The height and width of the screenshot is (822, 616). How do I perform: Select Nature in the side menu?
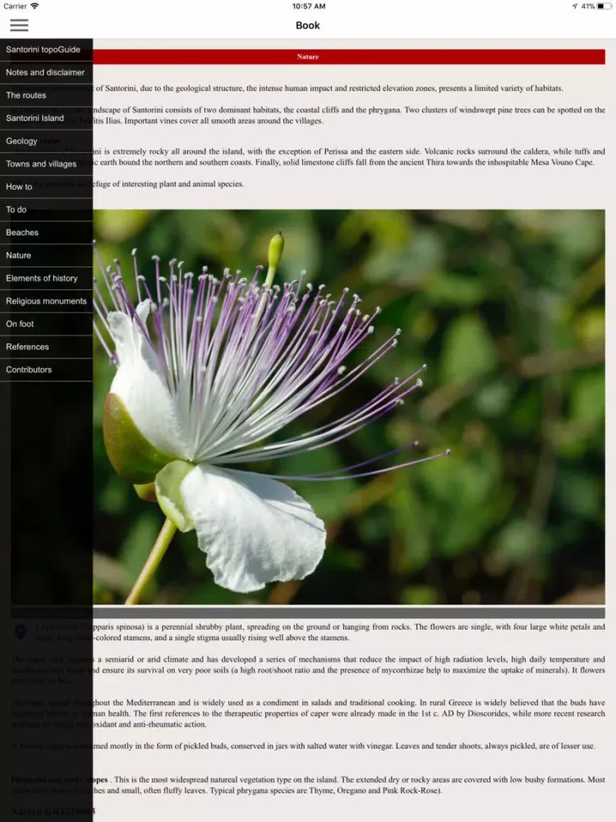(x=46, y=256)
